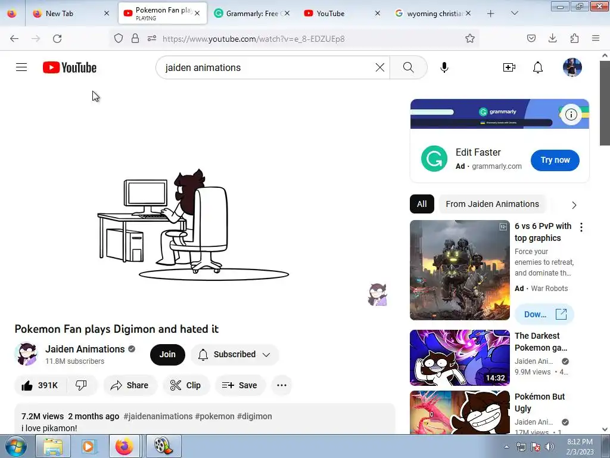Join the Jaiden Animations channel

click(x=167, y=354)
